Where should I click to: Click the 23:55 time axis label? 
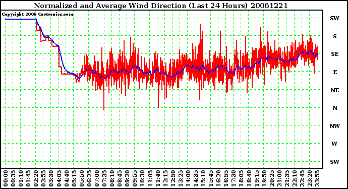(x=317, y=178)
